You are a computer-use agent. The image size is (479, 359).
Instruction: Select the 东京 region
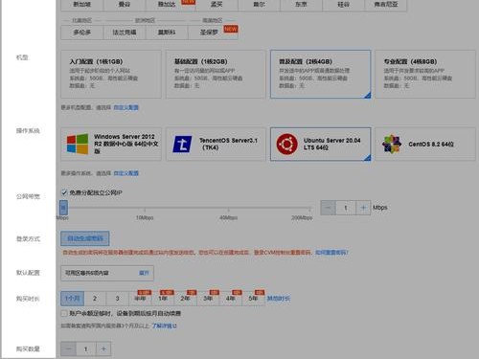pyautogui.click(x=302, y=5)
